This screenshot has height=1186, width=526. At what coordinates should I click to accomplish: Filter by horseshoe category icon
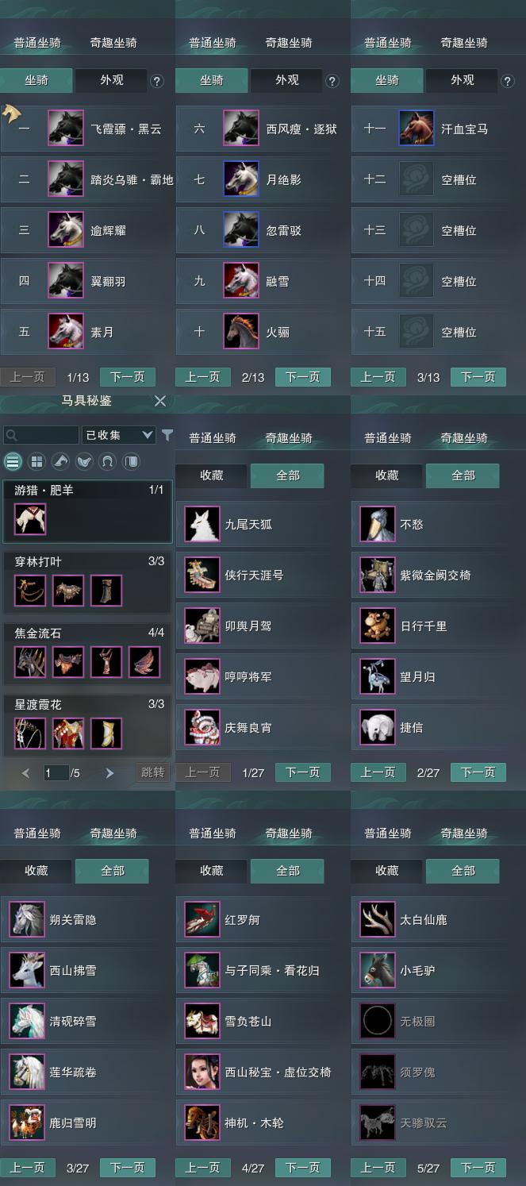pyautogui.click(x=108, y=461)
